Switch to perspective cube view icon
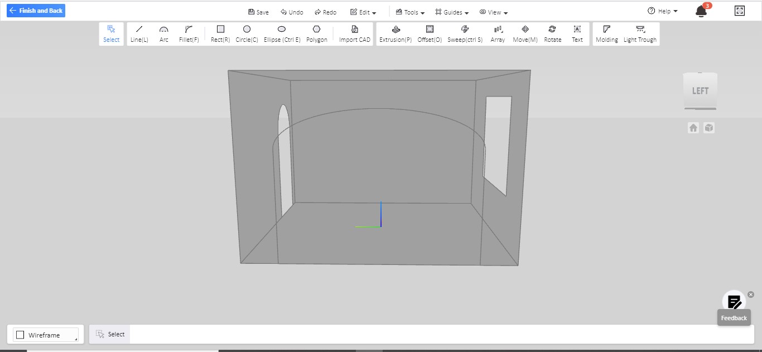This screenshot has width=762, height=352. click(x=709, y=128)
